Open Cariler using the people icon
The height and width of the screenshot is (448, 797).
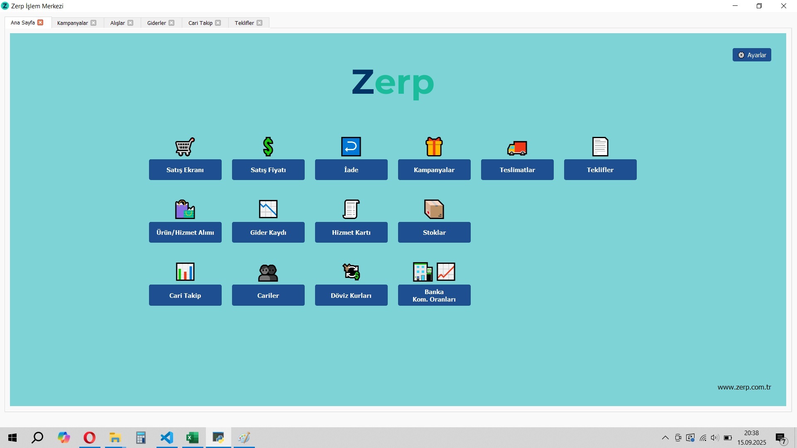pos(268,272)
